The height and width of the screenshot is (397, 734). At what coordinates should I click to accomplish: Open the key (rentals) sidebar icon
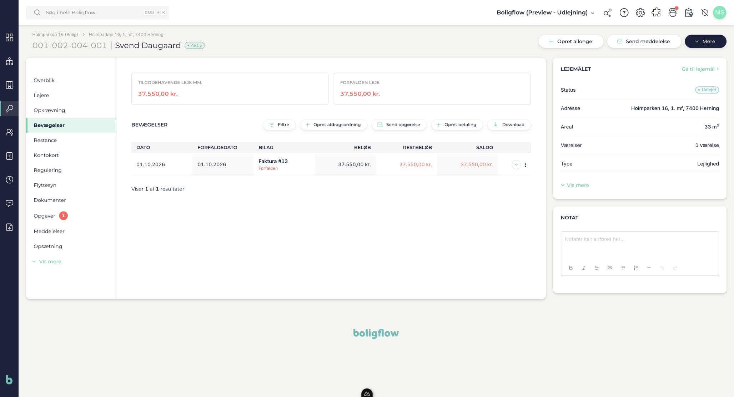pyautogui.click(x=9, y=108)
